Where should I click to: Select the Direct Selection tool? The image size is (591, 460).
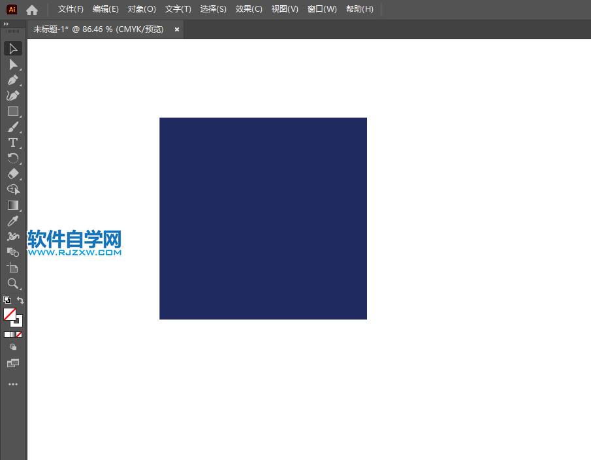[x=13, y=64]
